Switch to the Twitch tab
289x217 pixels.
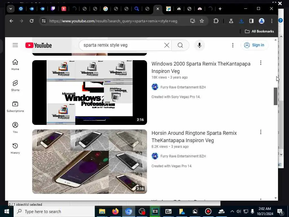pos(53,9)
